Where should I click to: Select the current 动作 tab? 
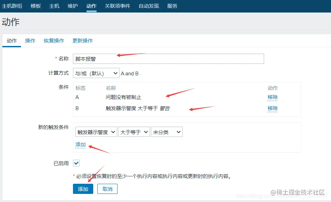tap(11, 41)
